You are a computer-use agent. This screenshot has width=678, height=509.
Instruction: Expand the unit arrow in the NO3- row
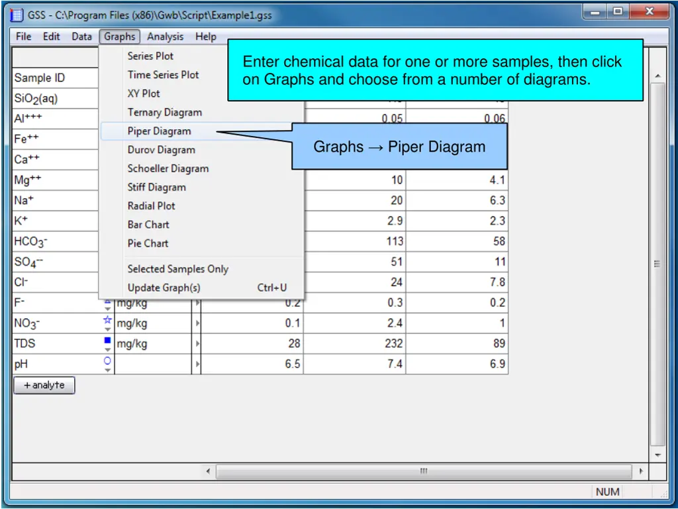pyautogui.click(x=197, y=323)
